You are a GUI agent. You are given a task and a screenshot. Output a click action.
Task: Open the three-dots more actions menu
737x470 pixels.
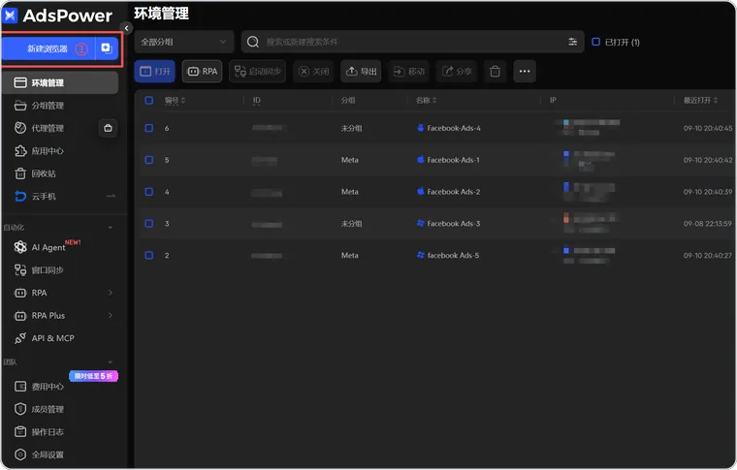(525, 72)
